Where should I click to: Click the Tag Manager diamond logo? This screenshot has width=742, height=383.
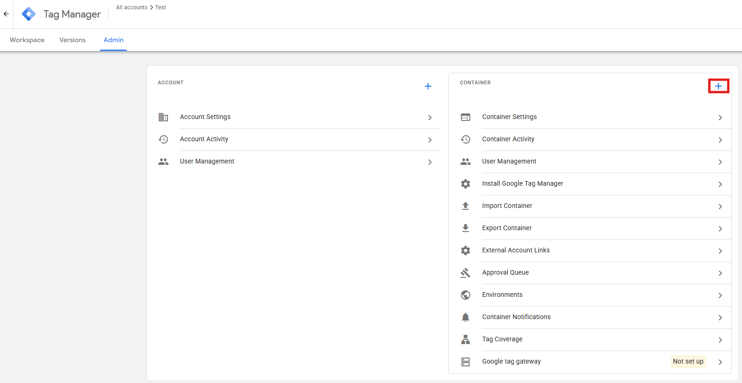click(x=29, y=14)
